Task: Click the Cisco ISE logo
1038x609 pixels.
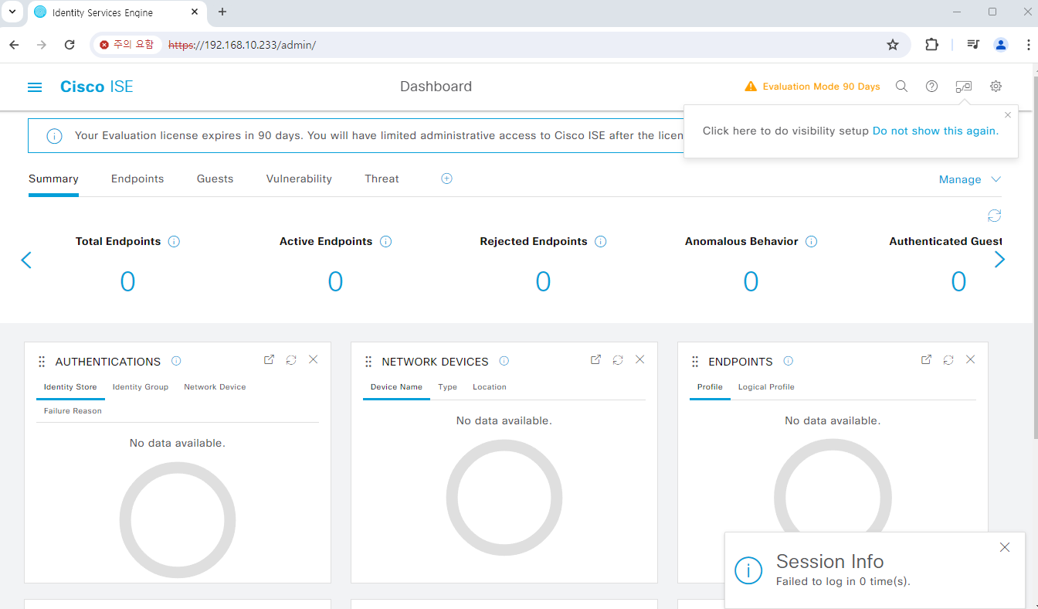Action: point(97,87)
